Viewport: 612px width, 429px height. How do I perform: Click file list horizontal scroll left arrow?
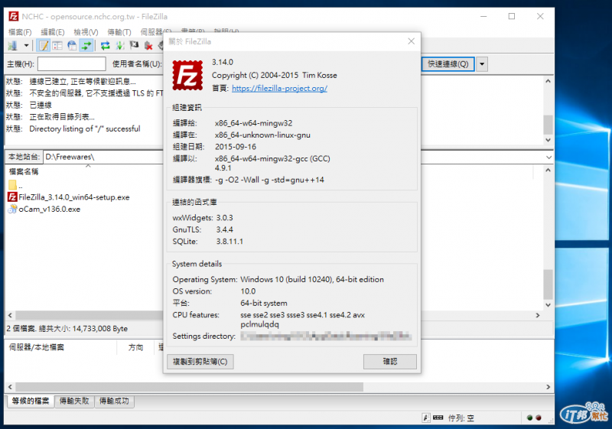pos(10,315)
